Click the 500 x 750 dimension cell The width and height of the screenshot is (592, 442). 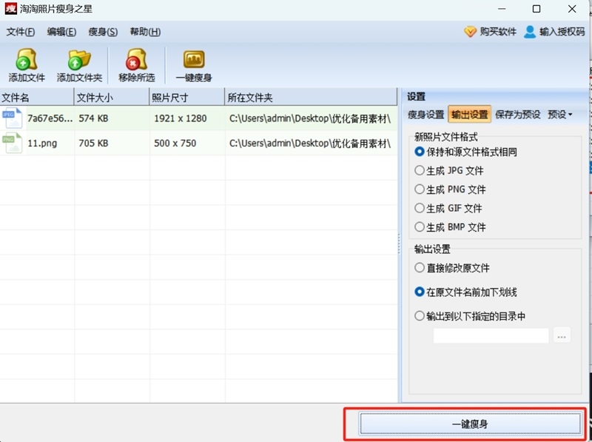point(175,143)
